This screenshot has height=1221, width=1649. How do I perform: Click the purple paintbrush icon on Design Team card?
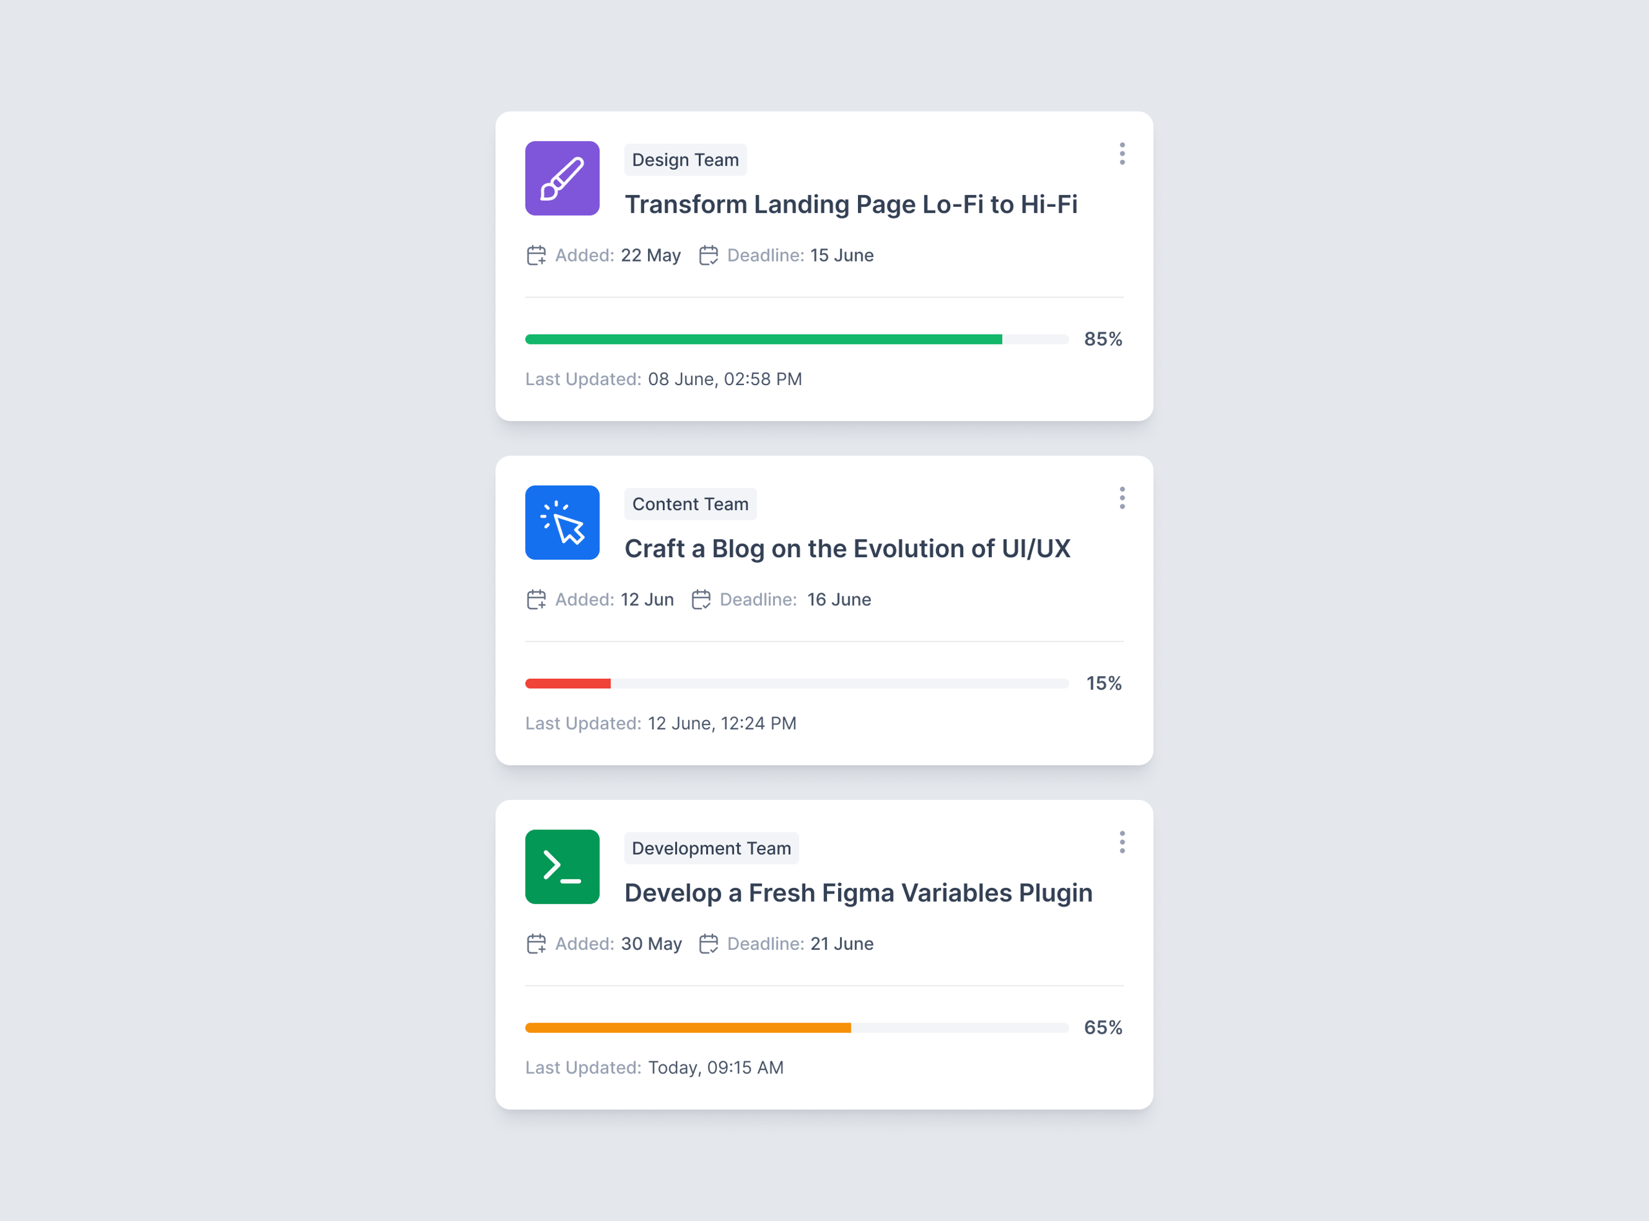pyautogui.click(x=562, y=178)
